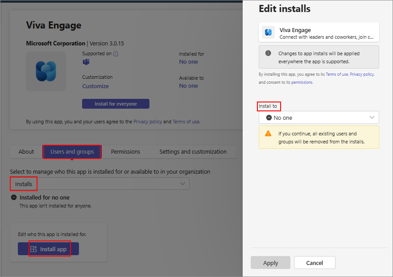Click the info icon beside Supported on
Viewport: 393px width, 277px height.
click(116, 54)
